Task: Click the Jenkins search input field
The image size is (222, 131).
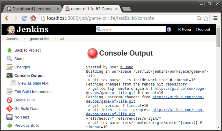Action: coord(131,29)
